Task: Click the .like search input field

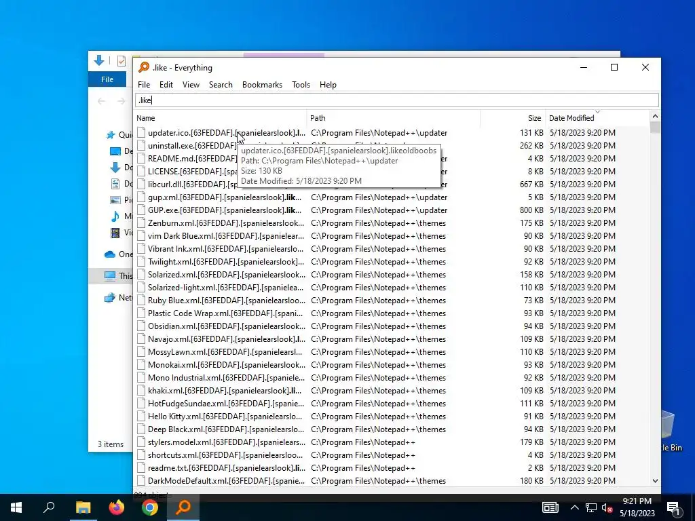Action: (x=396, y=100)
